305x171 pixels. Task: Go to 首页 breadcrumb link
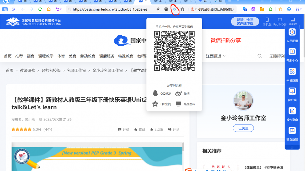pos(9,71)
